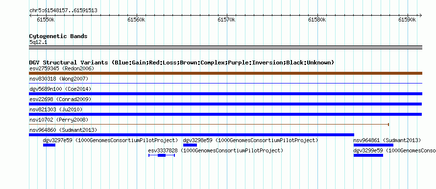Open the dgv3299e59 variant label
This screenshot has width=436, height=189.
(394, 150)
